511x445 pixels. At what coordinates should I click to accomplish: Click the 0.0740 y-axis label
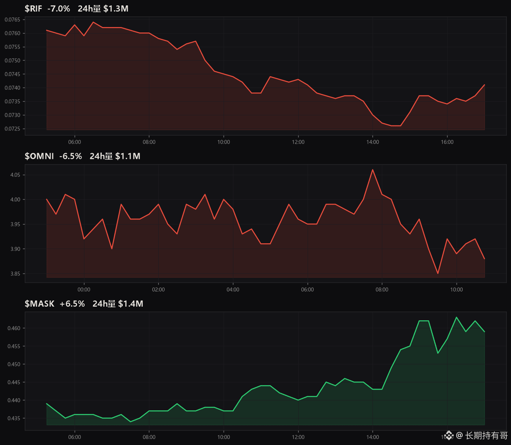13,88
